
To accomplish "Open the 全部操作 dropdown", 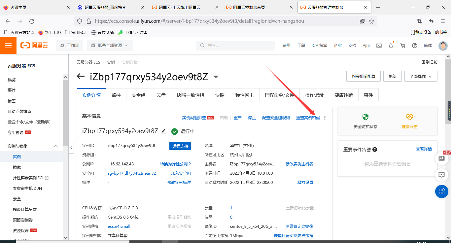I will (421, 76).
